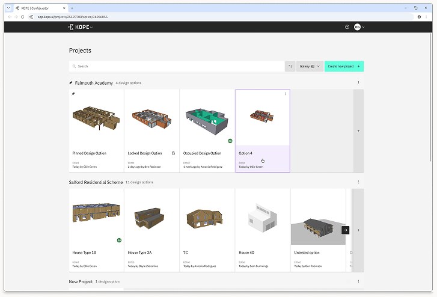This screenshot has width=437, height=297.
Task: Open Pinned Design Option thumbnail
Action: click(x=96, y=118)
